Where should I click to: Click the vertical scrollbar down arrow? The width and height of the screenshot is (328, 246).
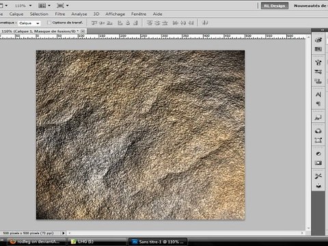pyautogui.click(x=309, y=228)
